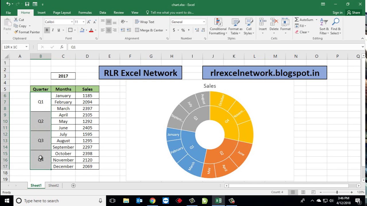Click the Share button
The height and width of the screenshot is (206, 367).
pos(354,13)
